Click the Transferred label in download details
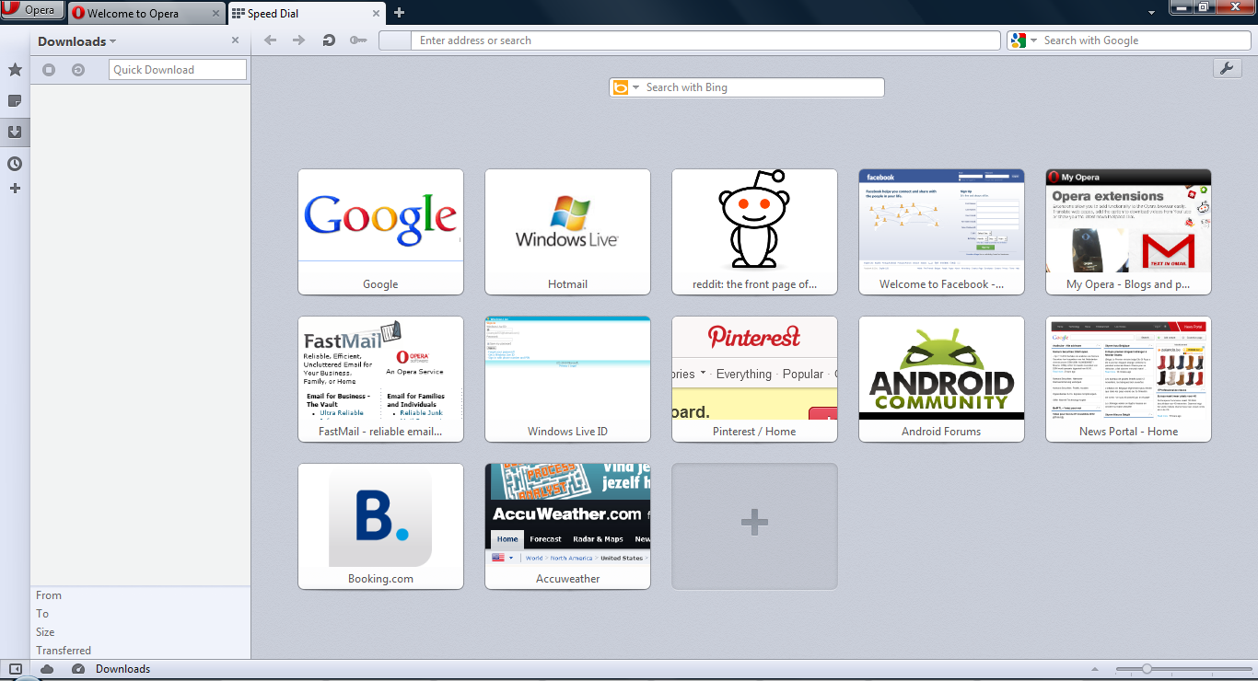Image resolution: width=1258 pixels, height=681 pixels. [64, 651]
